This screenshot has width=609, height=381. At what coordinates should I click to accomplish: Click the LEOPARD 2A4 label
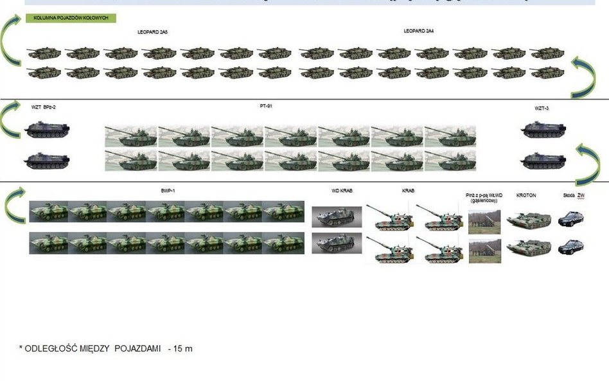click(419, 31)
